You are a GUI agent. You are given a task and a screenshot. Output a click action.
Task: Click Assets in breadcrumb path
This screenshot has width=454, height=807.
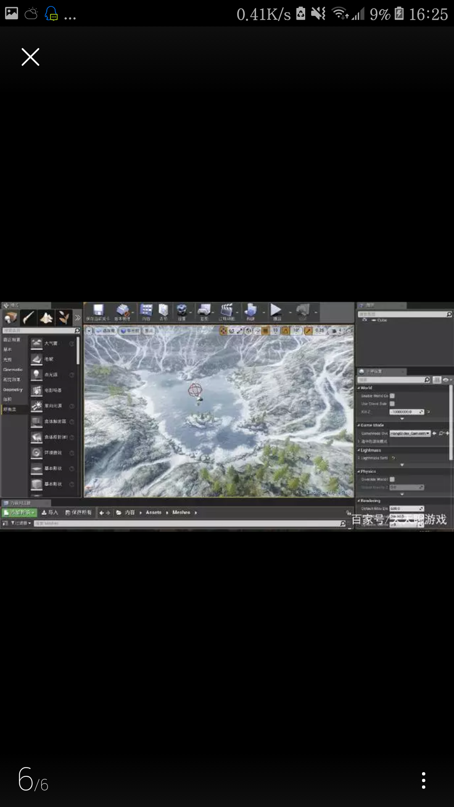point(153,512)
